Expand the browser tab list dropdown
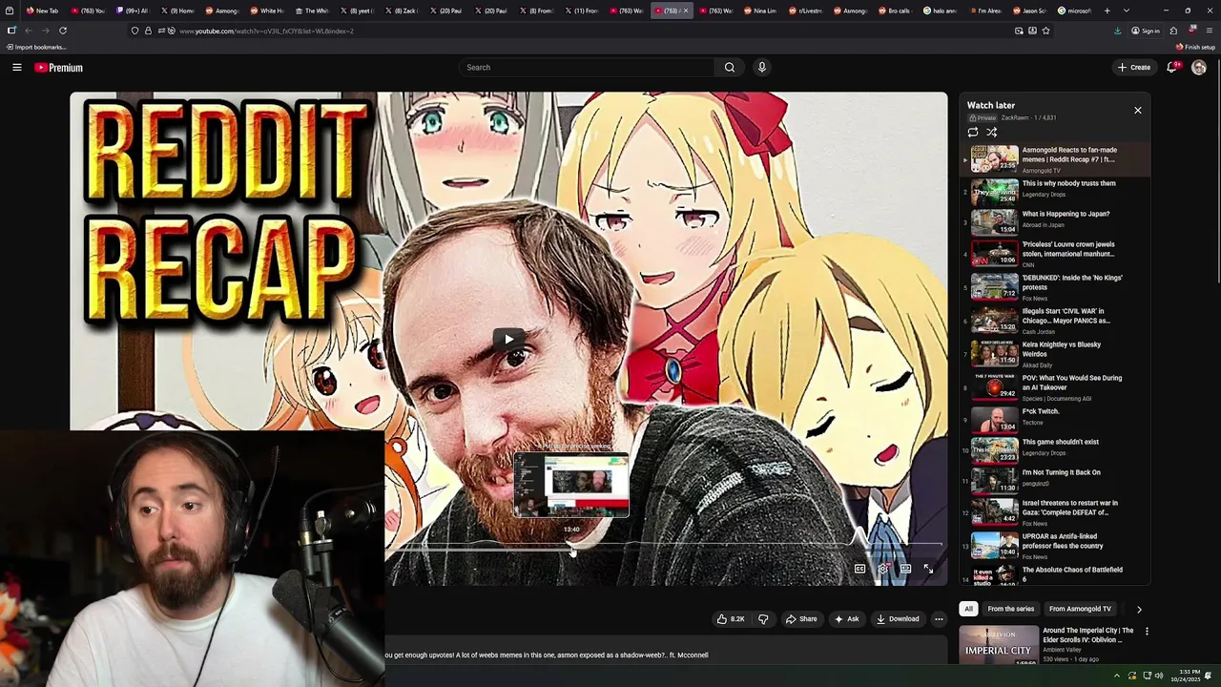The width and height of the screenshot is (1221, 687). click(1126, 10)
